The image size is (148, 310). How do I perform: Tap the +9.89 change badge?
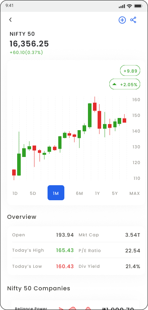(x=130, y=71)
